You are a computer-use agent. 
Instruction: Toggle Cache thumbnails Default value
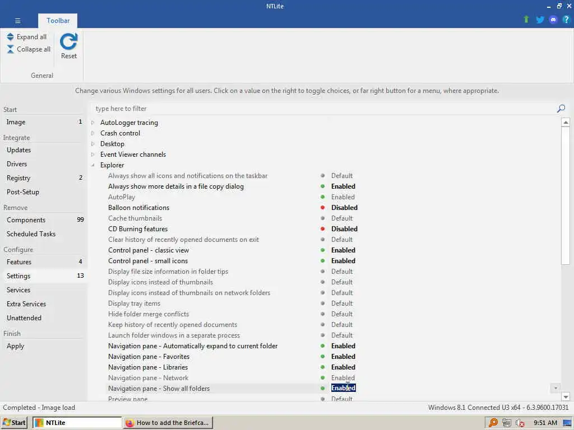click(x=341, y=218)
